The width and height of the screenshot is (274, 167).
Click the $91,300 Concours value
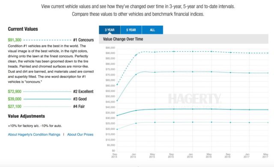[x=15, y=40]
